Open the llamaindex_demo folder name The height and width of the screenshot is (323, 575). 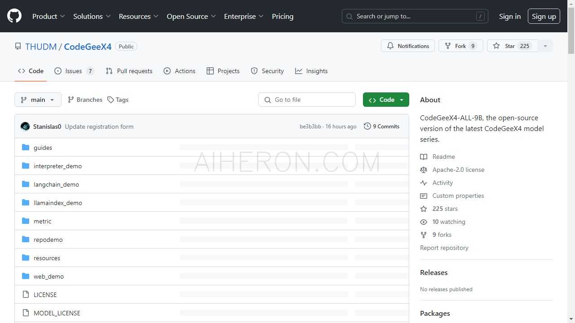click(58, 203)
